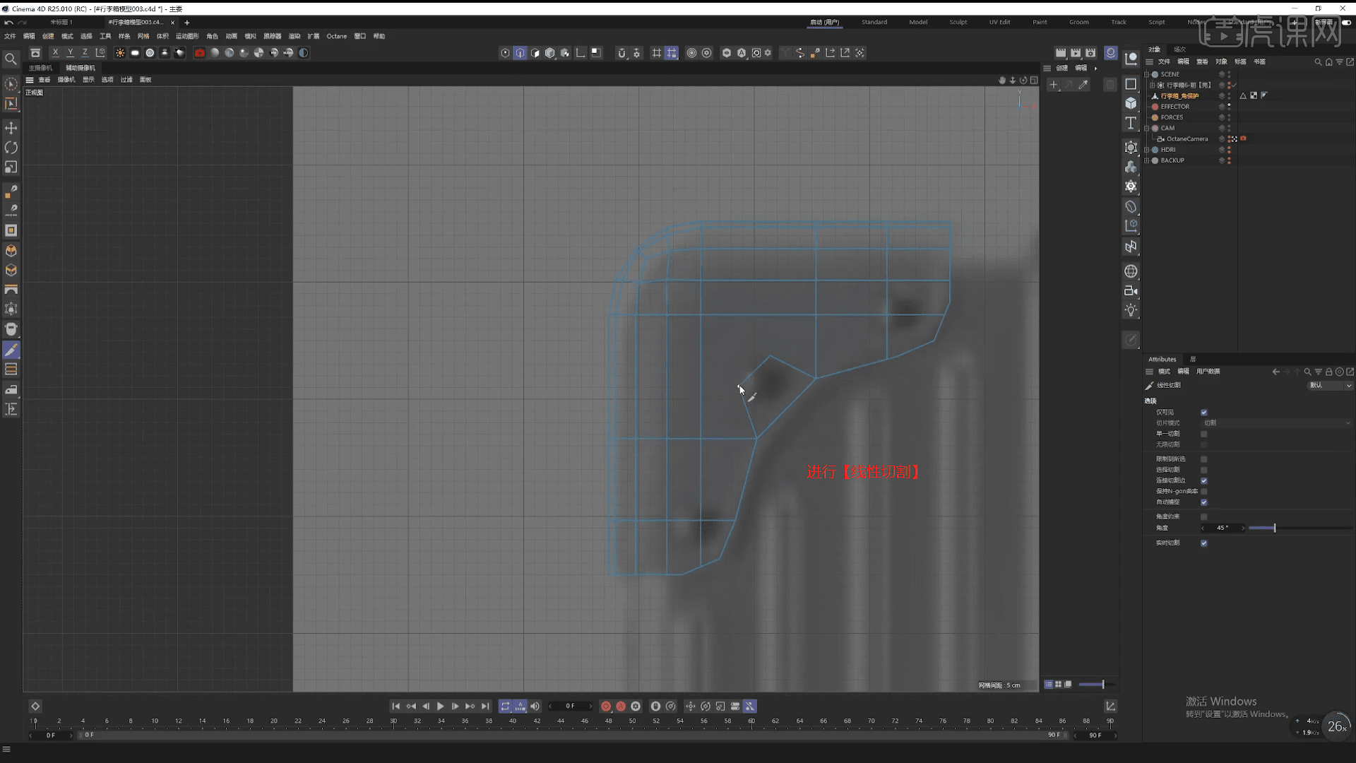Open the 文件 menu in main menu bar

[10, 36]
